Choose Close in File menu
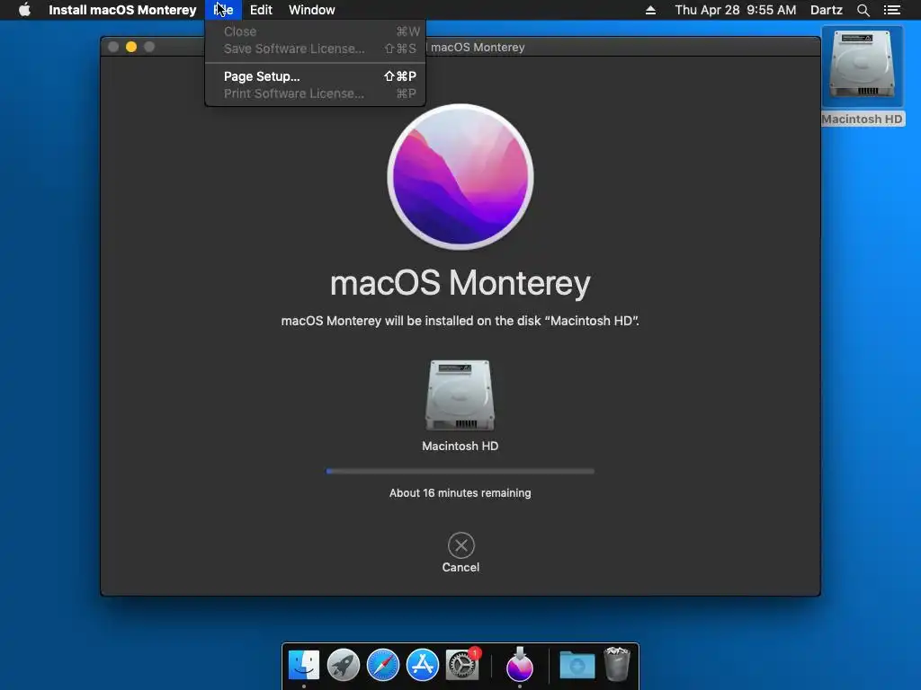 point(316,31)
